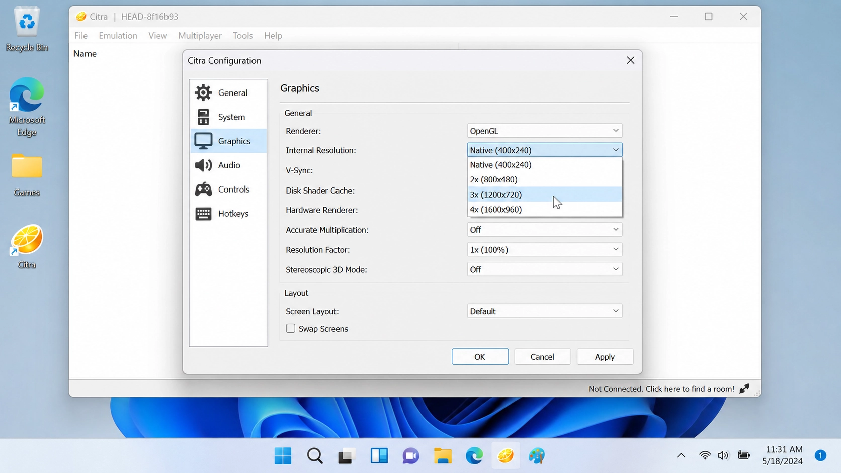Click the multiplayer room connection icon in status bar

(x=744, y=388)
